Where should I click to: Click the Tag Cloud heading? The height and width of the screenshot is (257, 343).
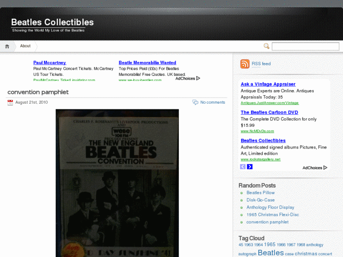pyautogui.click(x=251, y=238)
